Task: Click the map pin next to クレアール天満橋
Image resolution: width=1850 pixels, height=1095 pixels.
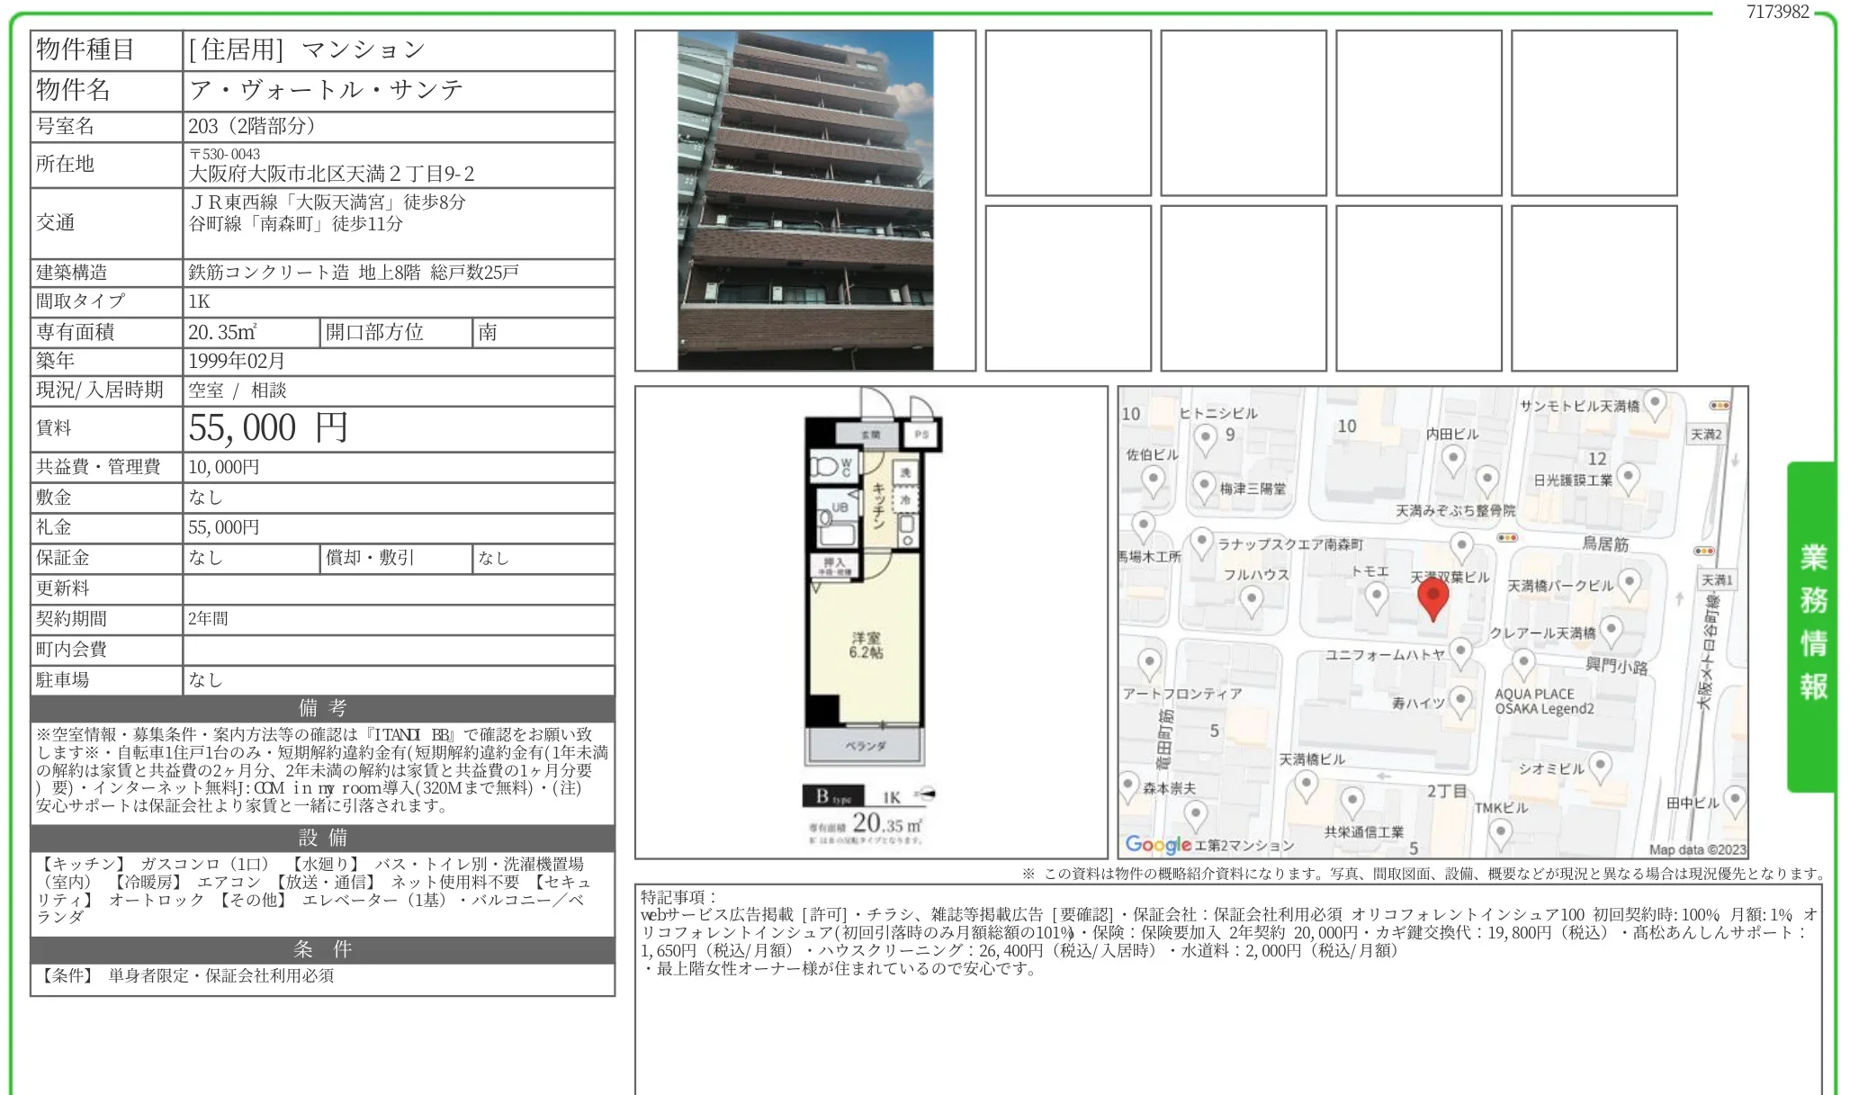Action: click(1612, 630)
